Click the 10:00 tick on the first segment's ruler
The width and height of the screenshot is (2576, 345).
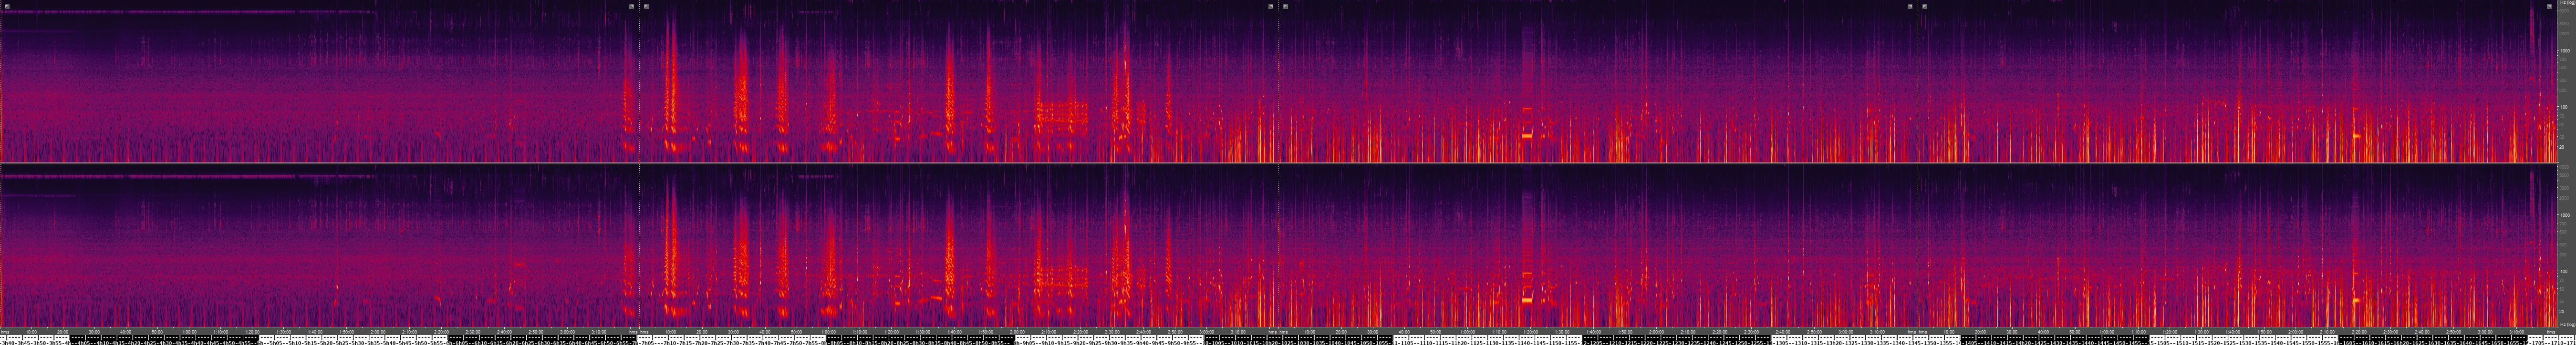(x=31, y=332)
